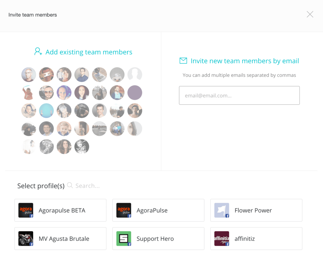323x254 pixels.
Task: Add the bald man with glasses avatar
Action: coord(29,75)
